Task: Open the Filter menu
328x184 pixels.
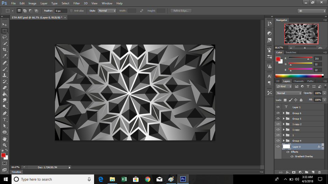Action: tap(77, 3)
